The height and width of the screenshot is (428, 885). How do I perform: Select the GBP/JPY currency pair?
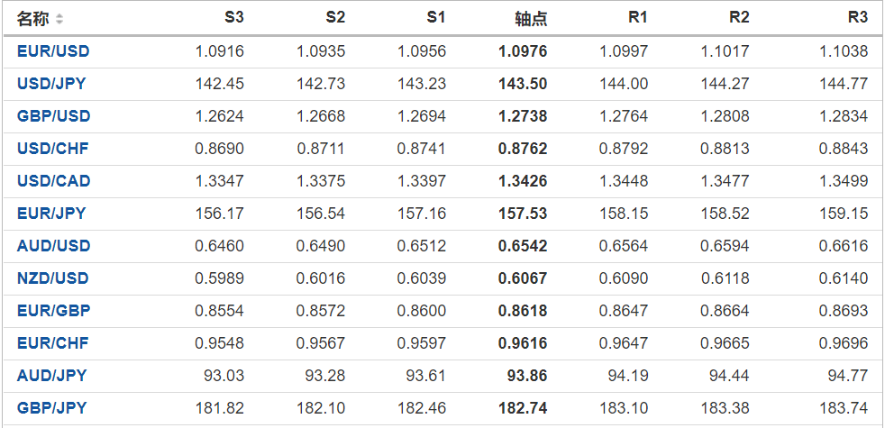pos(51,408)
